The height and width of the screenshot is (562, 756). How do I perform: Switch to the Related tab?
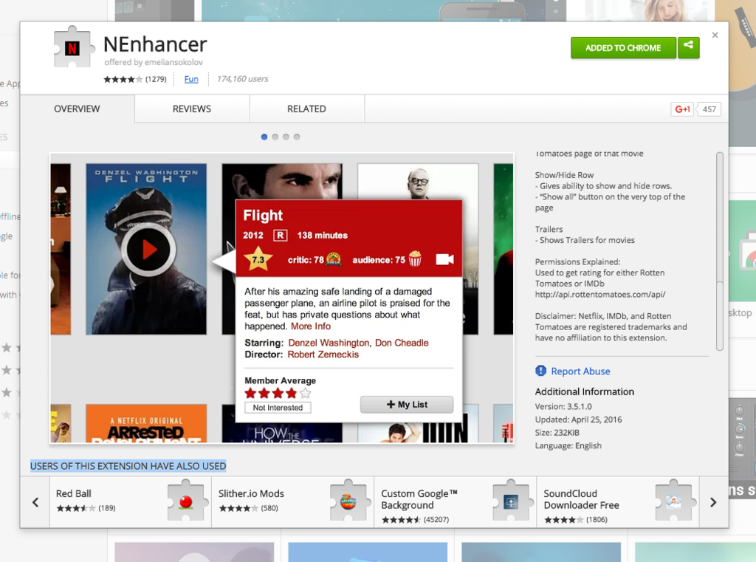(306, 109)
